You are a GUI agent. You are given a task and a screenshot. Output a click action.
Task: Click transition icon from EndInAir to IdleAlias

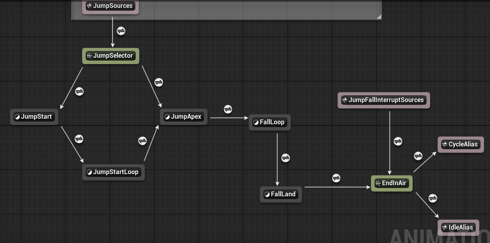click(x=433, y=198)
